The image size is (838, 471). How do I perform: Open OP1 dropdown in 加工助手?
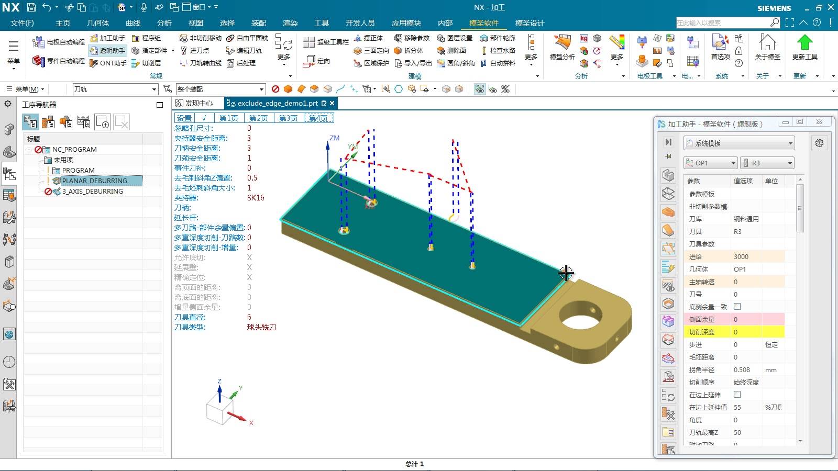(710, 163)
